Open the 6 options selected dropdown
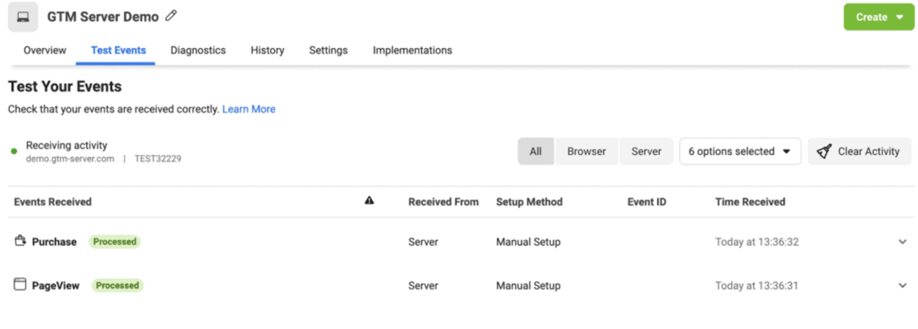This screenshot has height=329, width=918. [739, 151]
